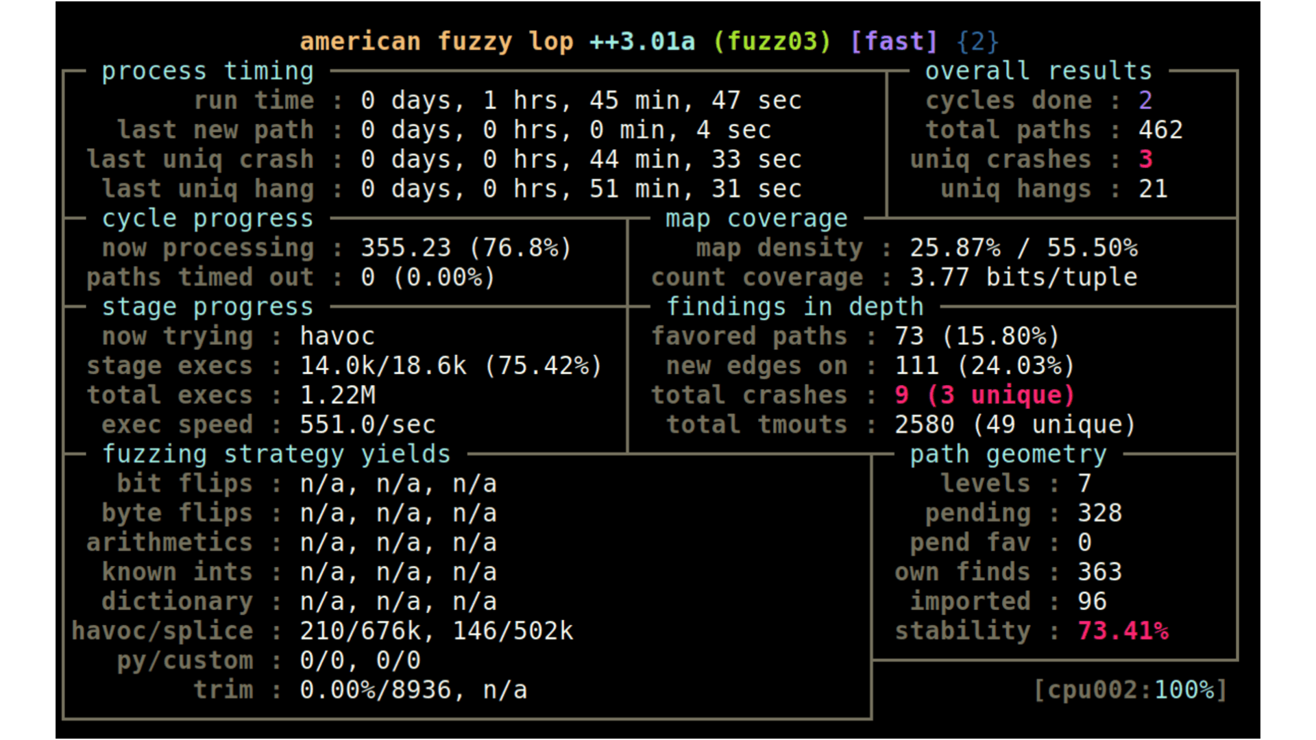Click exec speed value 551.0/sec
The image size is (1316, 740).
tap(367, 425)
